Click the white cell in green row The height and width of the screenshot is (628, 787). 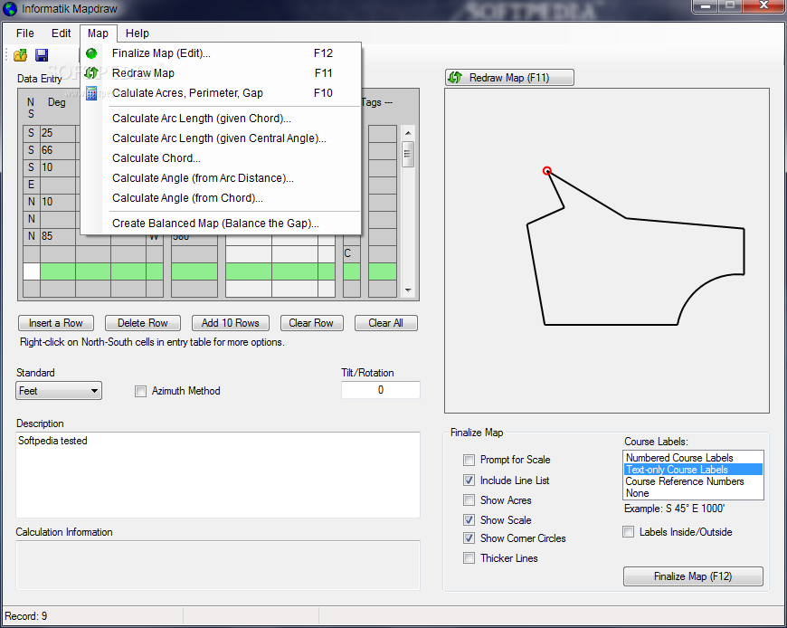click(x=31, y=271)
